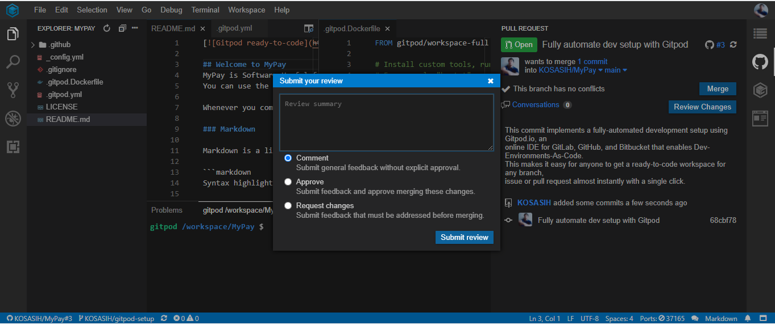Click the Markdown language mode in status bar
The image size is (775, 325).
point(721,319)
